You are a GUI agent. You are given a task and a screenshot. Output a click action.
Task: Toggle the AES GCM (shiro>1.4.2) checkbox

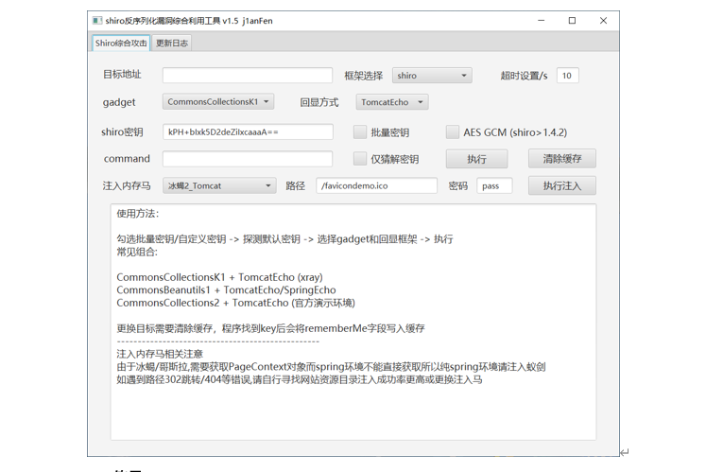453,132
